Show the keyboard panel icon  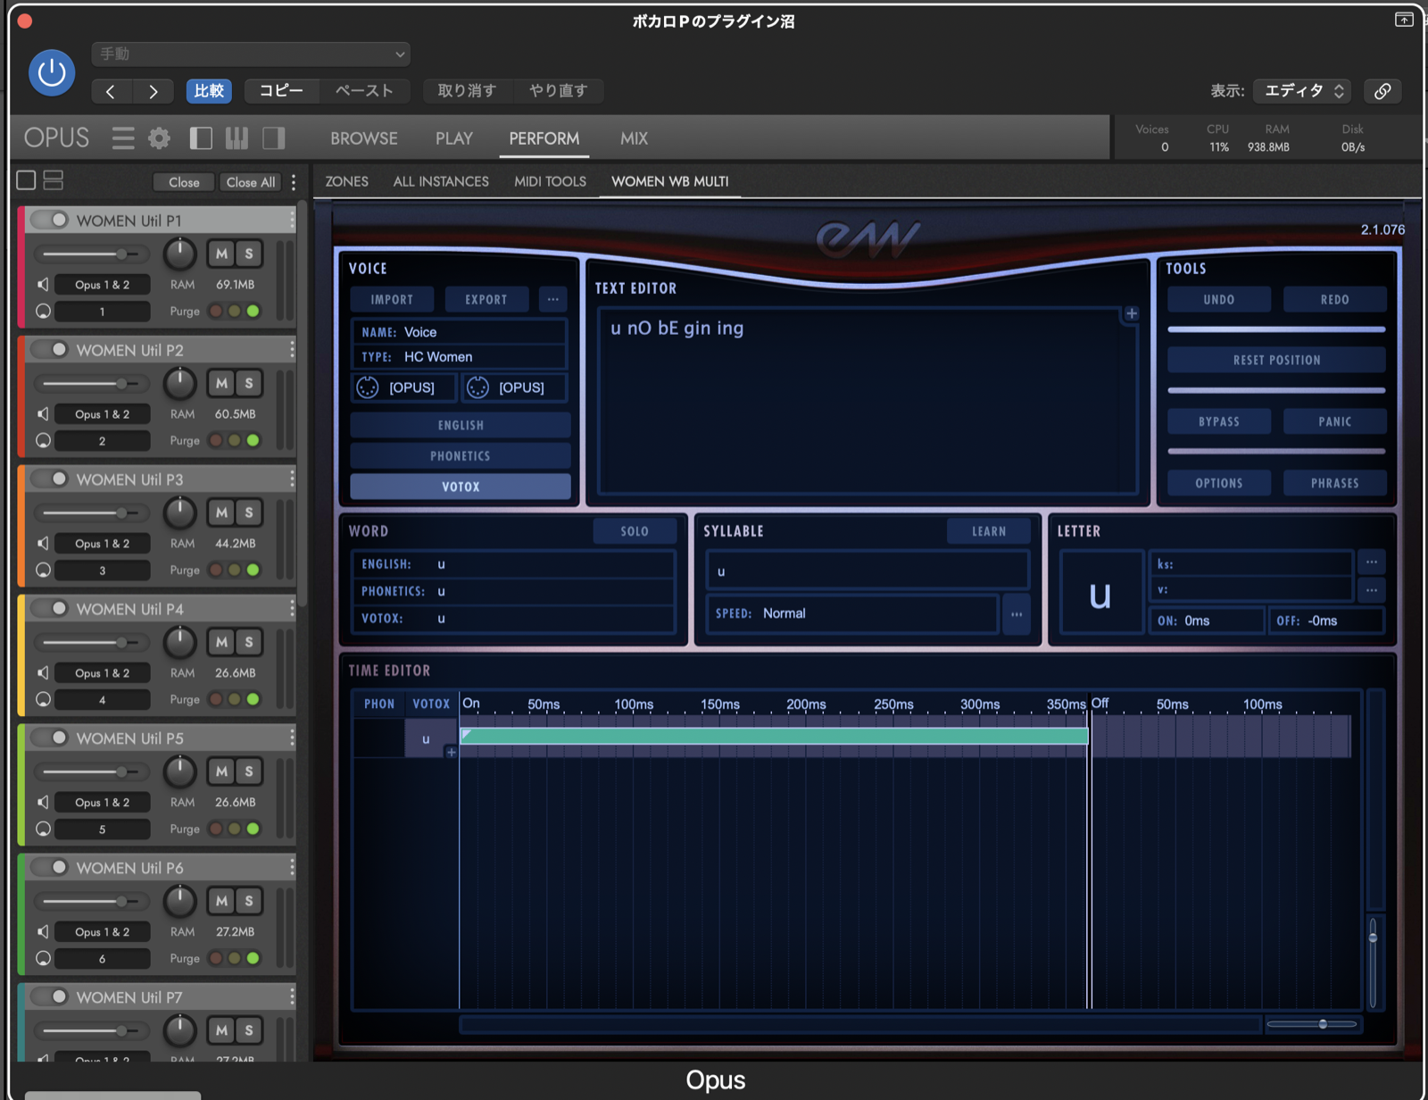coord(237,138)
